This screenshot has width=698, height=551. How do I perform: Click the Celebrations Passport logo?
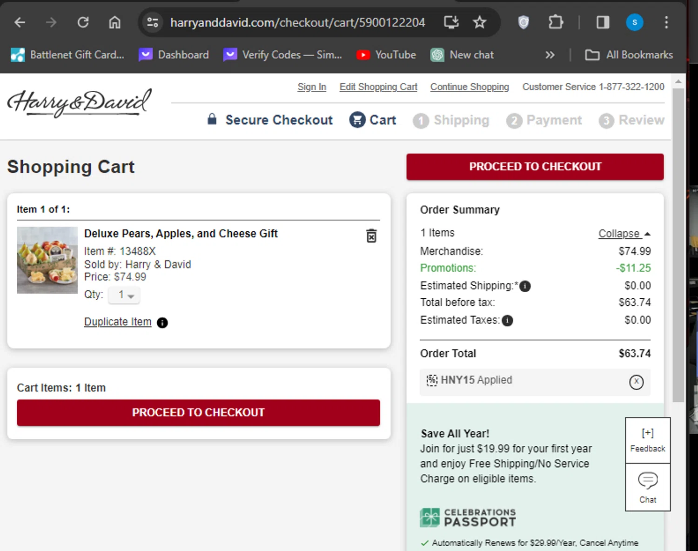click(x=468, y=517)
